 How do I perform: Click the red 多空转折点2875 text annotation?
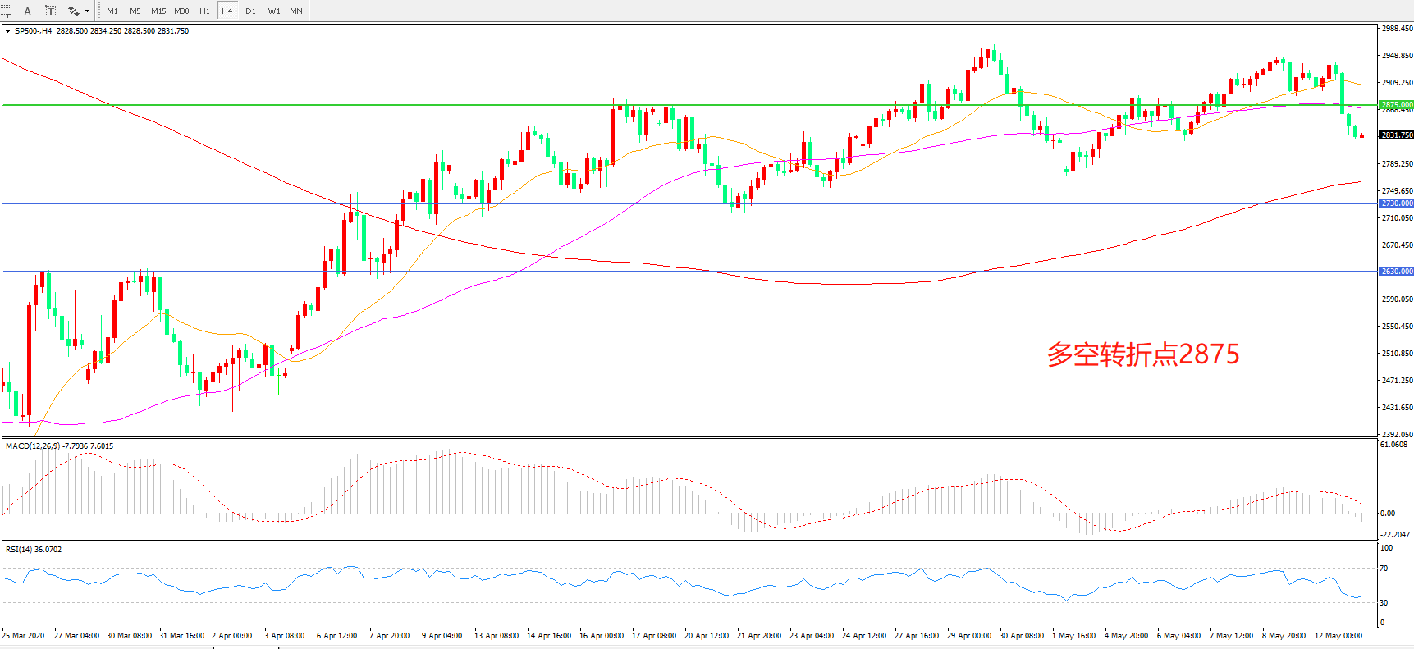coord(1142,354)
